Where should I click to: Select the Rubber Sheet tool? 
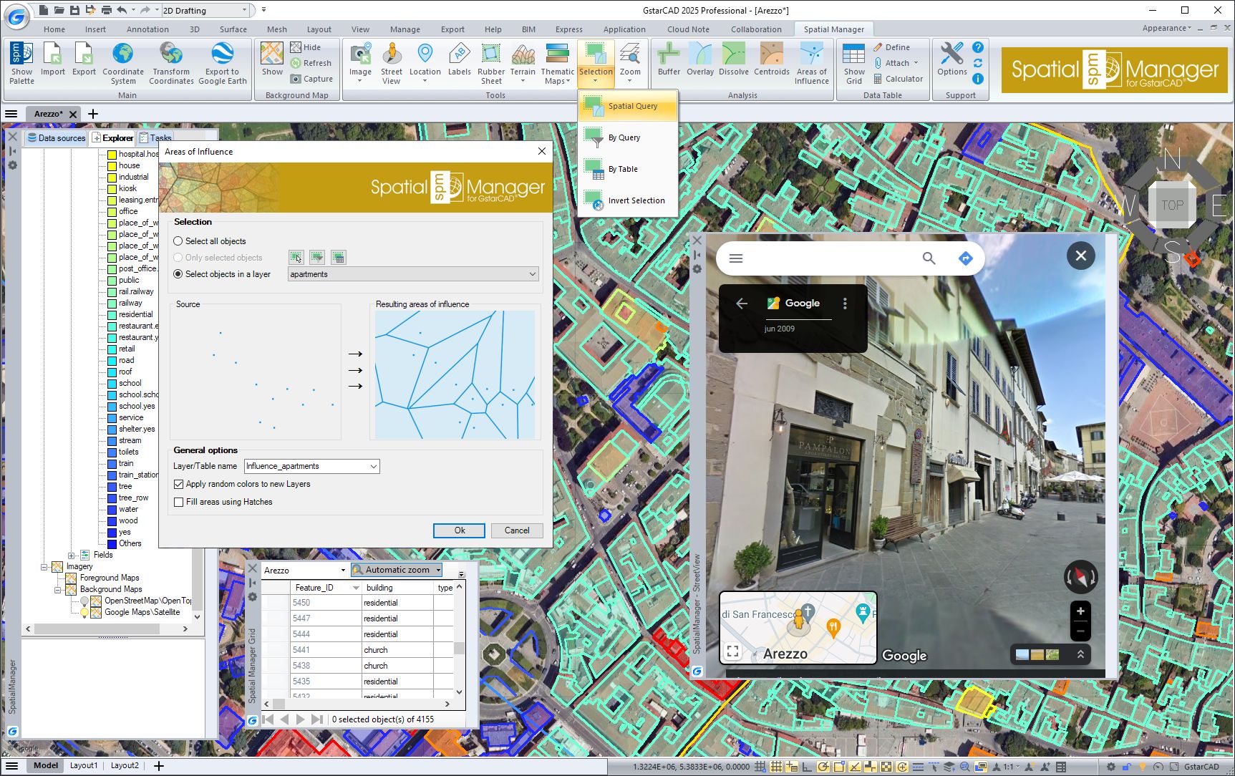(490, 62)
